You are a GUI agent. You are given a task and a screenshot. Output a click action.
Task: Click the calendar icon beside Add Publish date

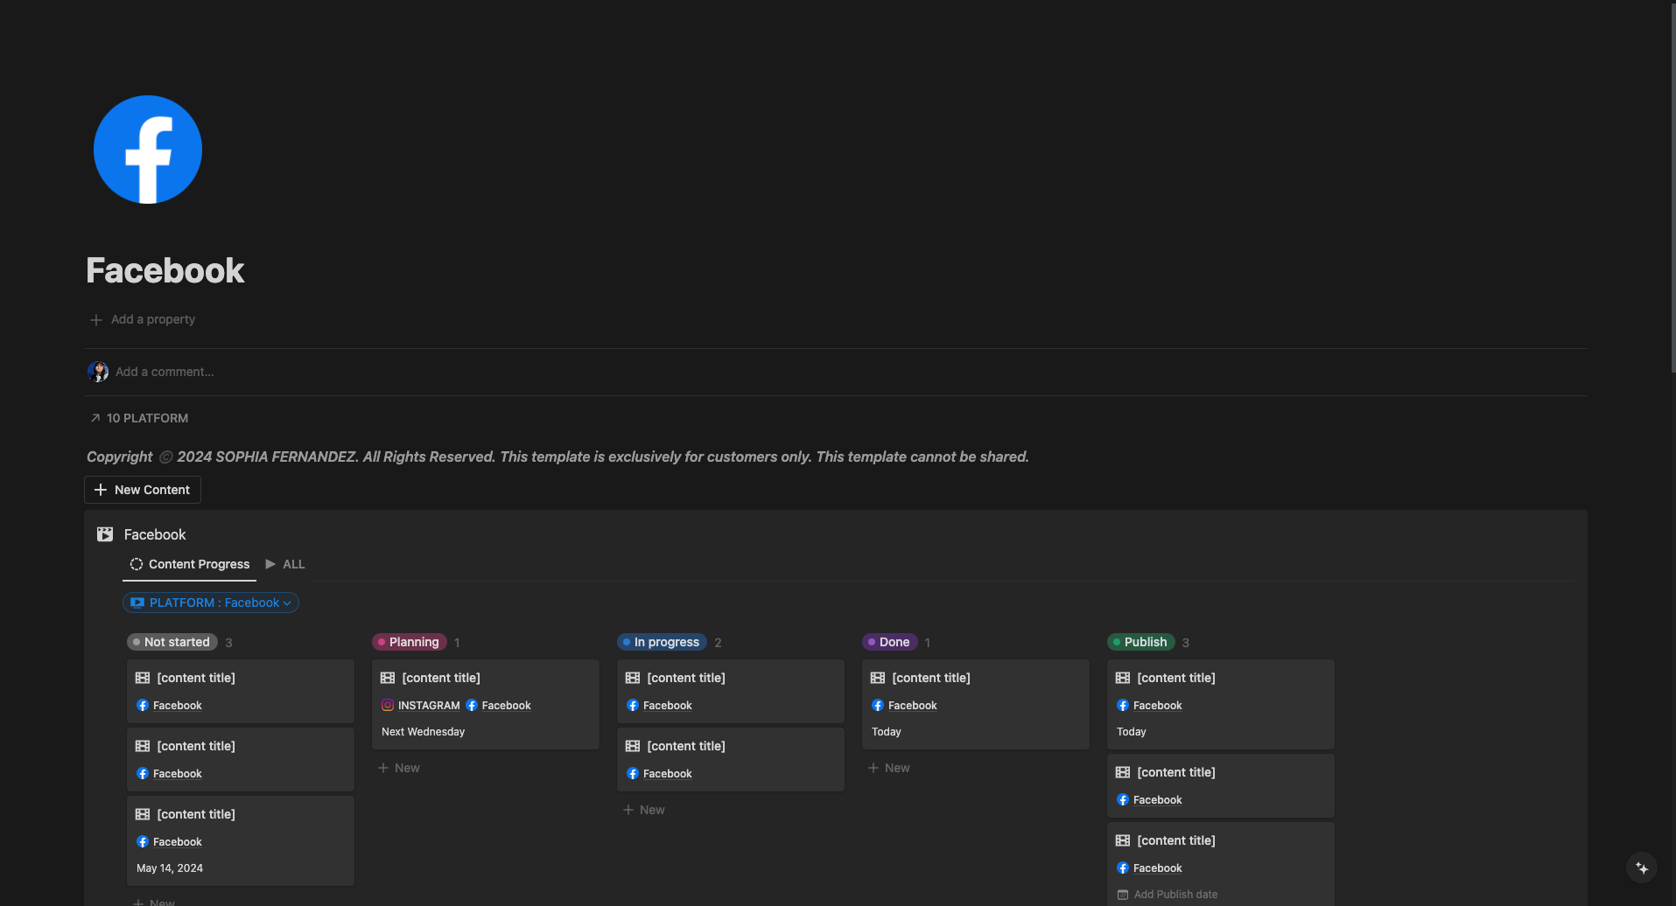pos(1123,895)
